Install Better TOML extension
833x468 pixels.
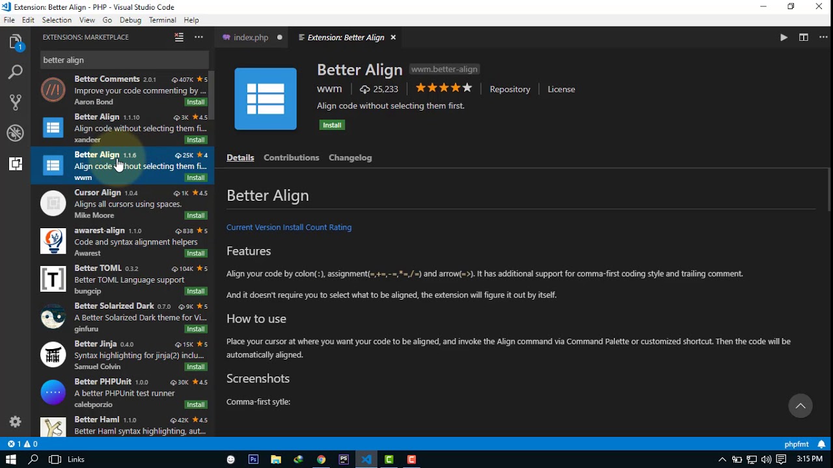(196, 291)
